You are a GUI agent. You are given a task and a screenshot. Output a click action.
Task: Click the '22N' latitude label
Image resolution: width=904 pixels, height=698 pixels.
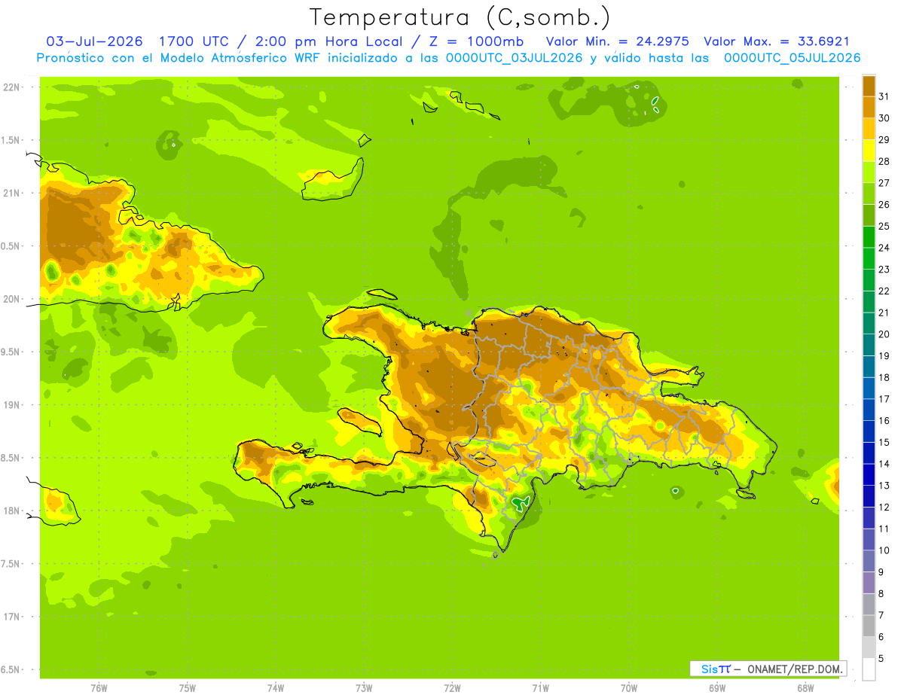11,87
